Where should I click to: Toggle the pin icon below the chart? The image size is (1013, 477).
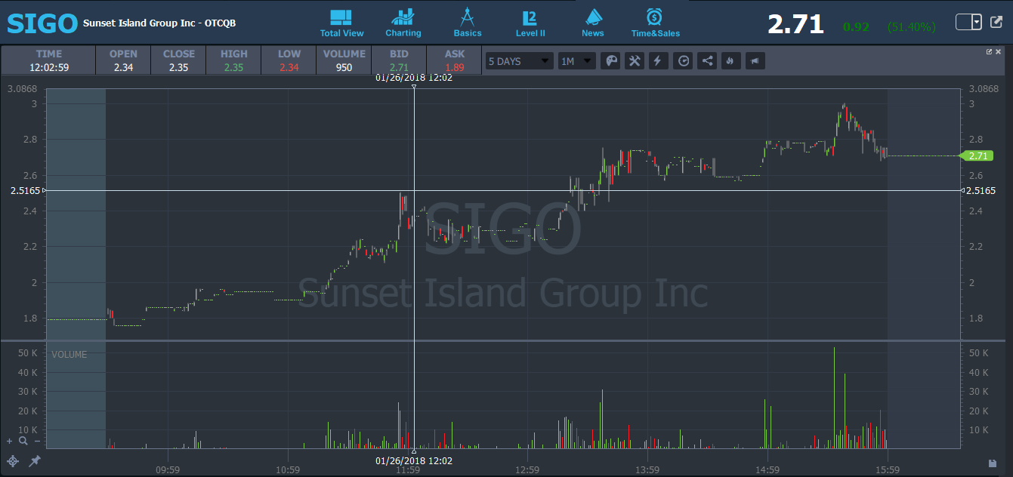35,460
